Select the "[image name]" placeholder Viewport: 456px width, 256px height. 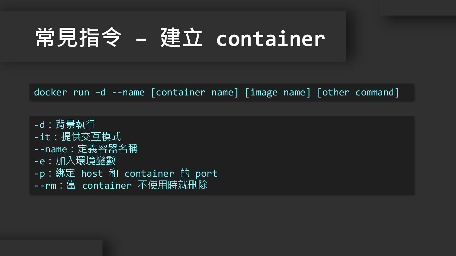click(x=278, y=92)
